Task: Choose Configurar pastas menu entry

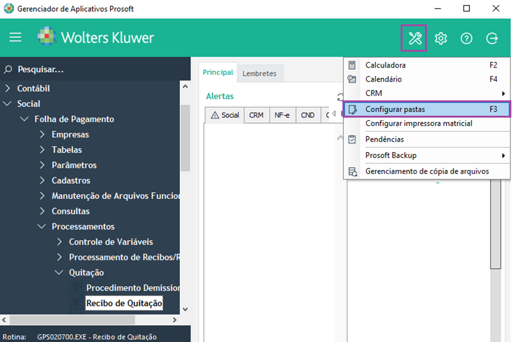Action: coord(427,109)
